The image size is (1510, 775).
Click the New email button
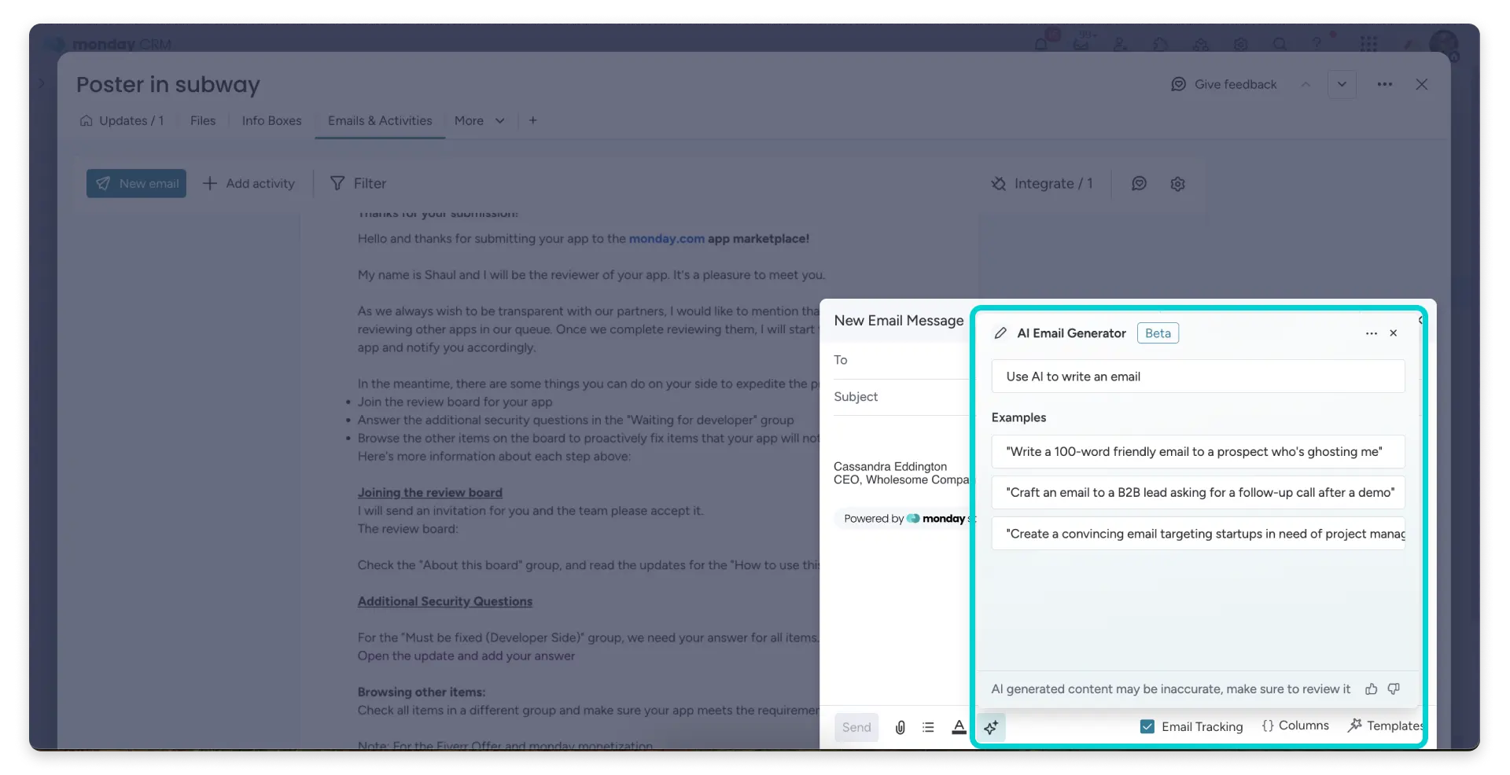click(136, 183)
